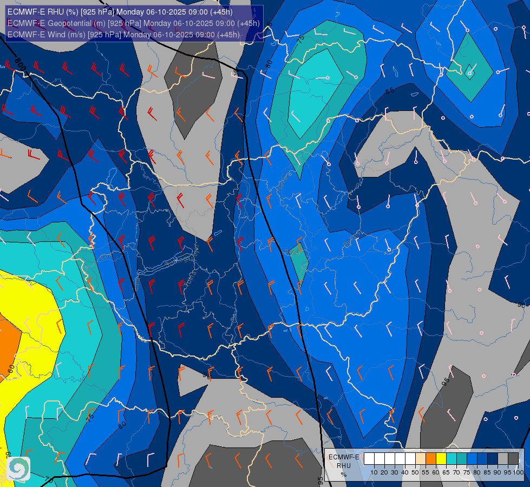Pick the medium blue 80-85 legend swatch
Screen dimensions: 530x487
pyautogui.click(x=482, y=458)
